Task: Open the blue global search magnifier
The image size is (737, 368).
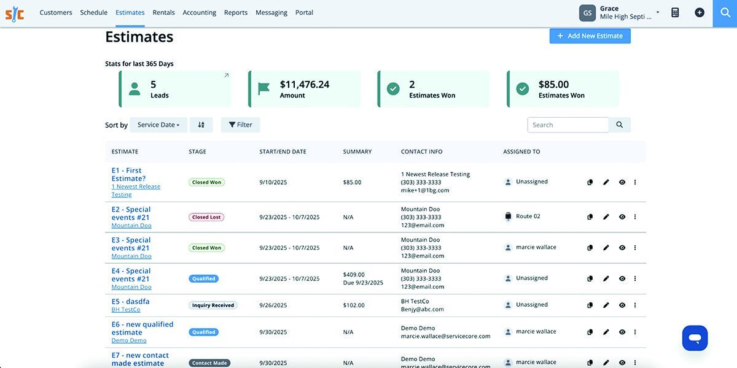Action: coord(725,13)
